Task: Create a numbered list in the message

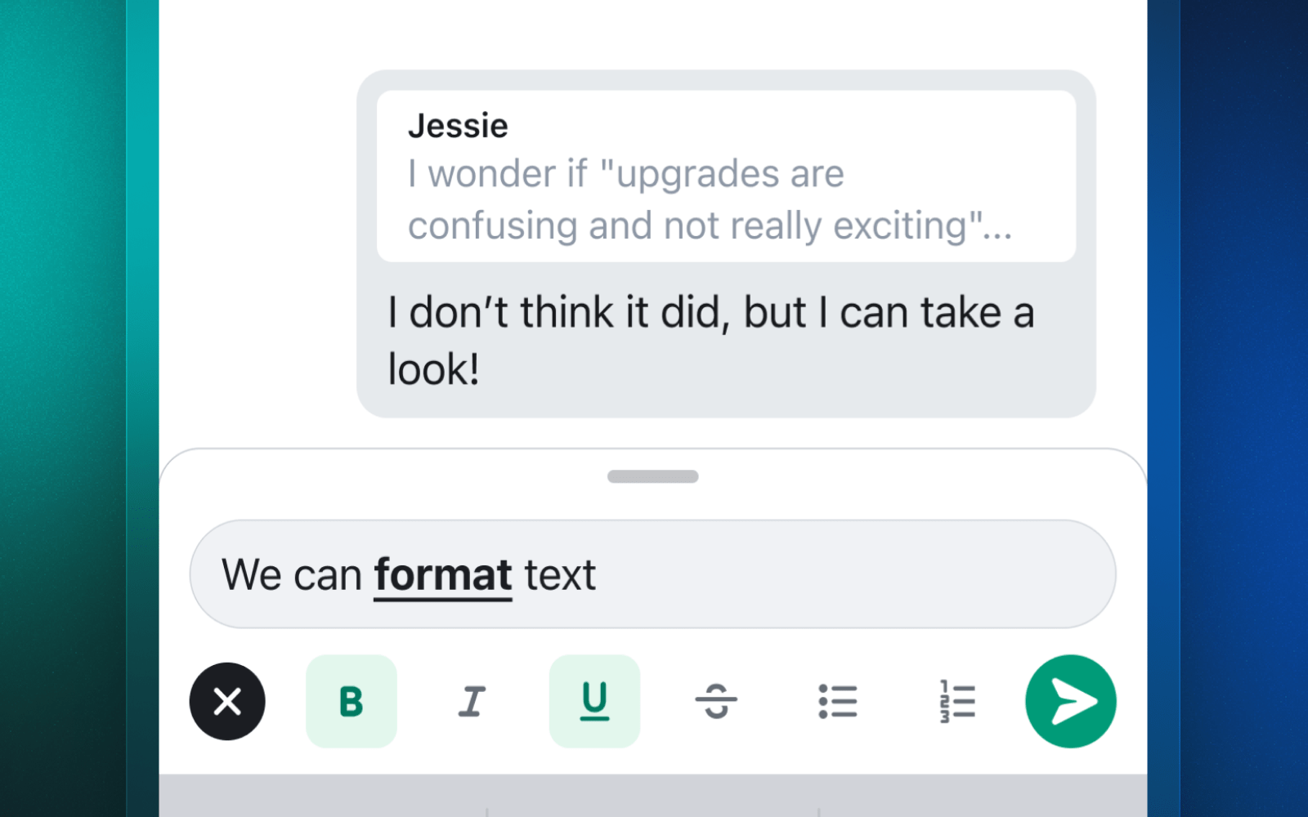Action: [955, 701]
